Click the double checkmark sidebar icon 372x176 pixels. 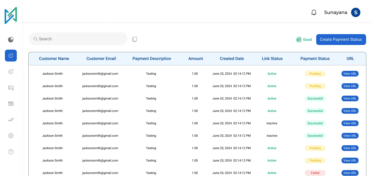[x=11, y=120]
